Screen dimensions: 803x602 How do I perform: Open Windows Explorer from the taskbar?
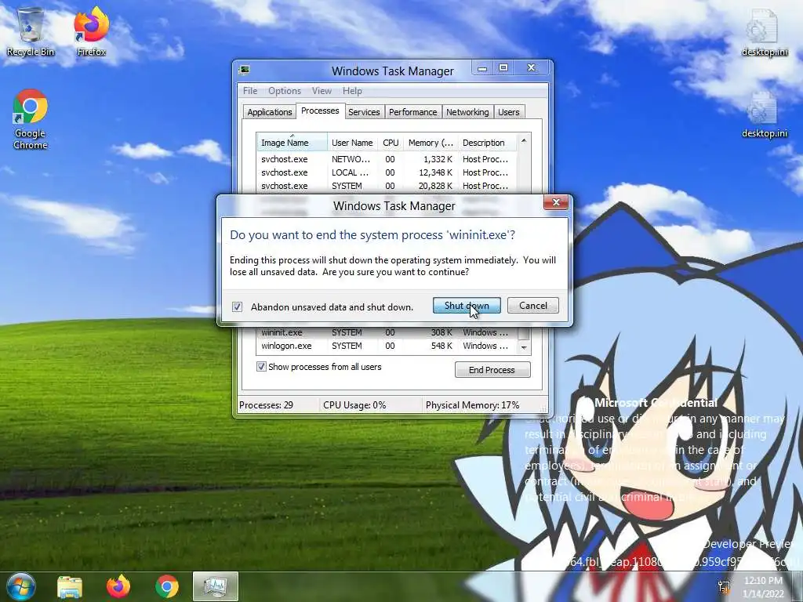coord(70,586)
